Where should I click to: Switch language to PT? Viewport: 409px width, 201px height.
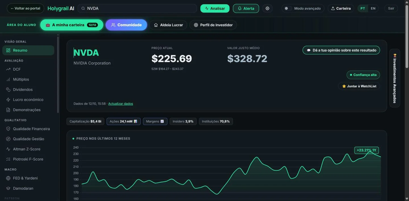[363, 9]
